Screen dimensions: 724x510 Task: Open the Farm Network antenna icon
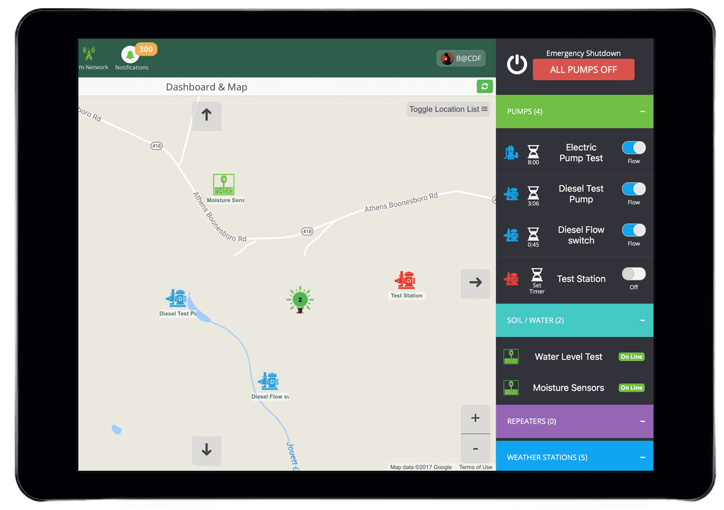point(89,54)
